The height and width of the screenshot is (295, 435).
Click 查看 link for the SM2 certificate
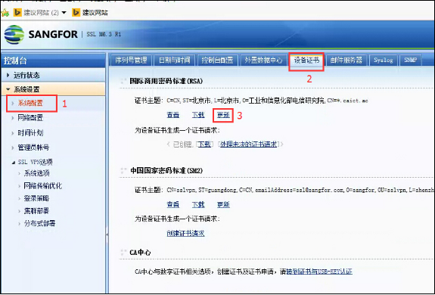tap(173, 205)
